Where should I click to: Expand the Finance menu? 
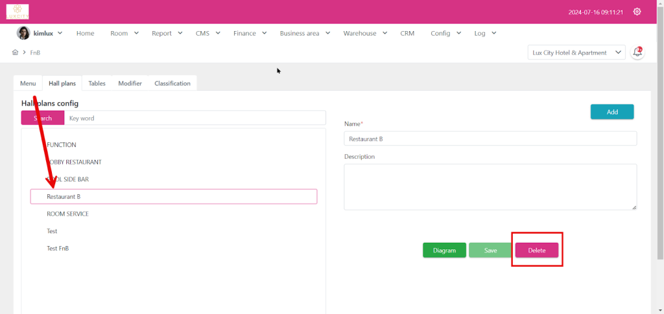[x=250, y=33]
